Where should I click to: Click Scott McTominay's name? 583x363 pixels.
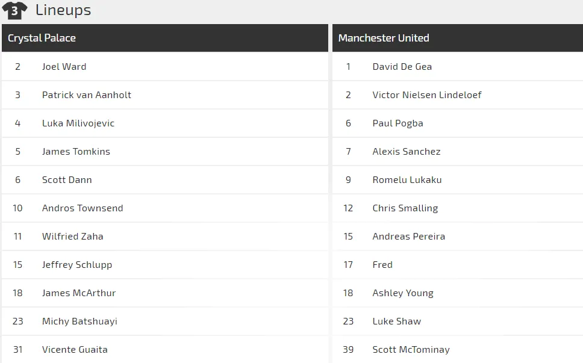pyautogui.click(x=411, y=350)
